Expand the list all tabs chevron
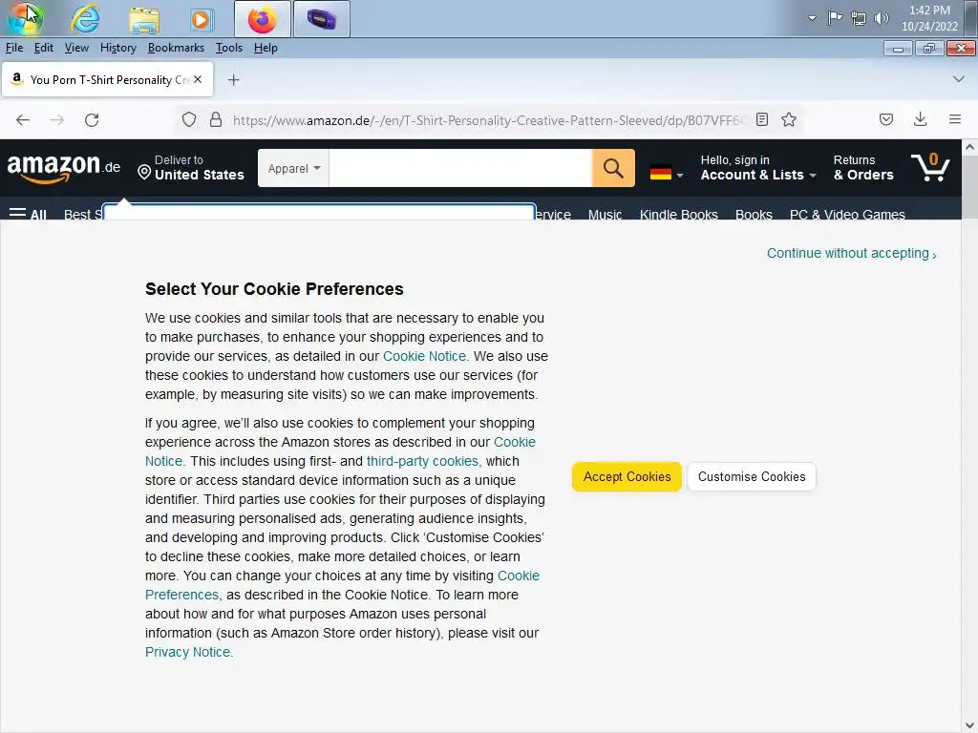Screen dimensions: 978x733 click(958, 79)
